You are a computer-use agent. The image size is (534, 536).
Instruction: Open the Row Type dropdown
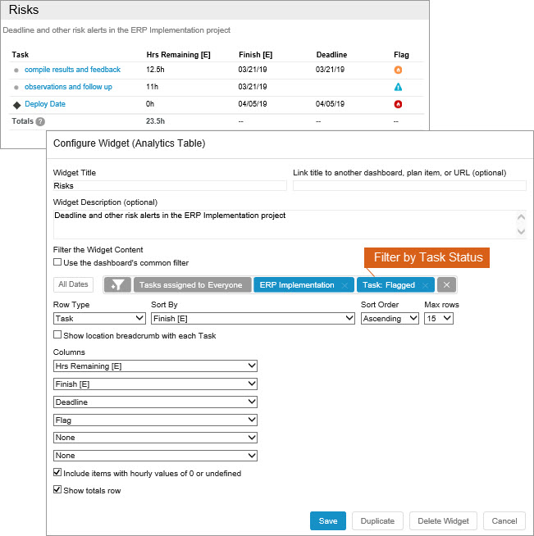[x=99, y=318]
